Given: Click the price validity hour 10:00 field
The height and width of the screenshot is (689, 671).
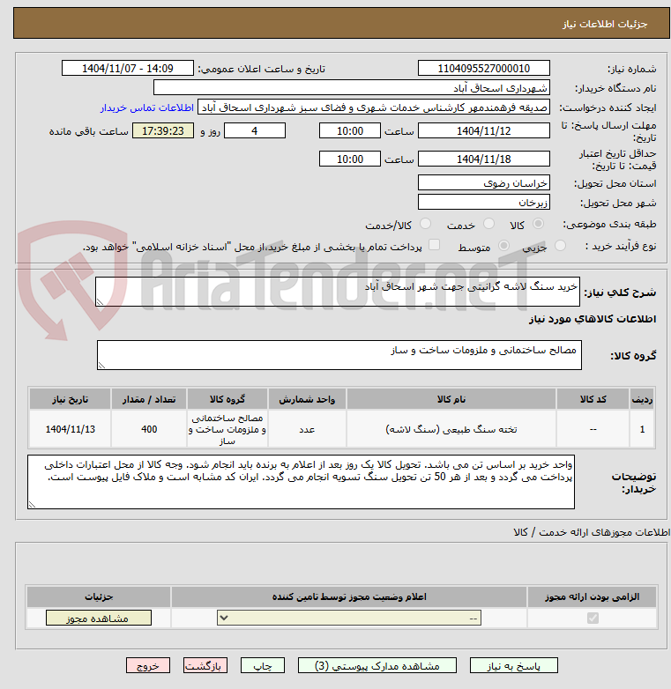Looking at the screenshot, I should (350, 159).
